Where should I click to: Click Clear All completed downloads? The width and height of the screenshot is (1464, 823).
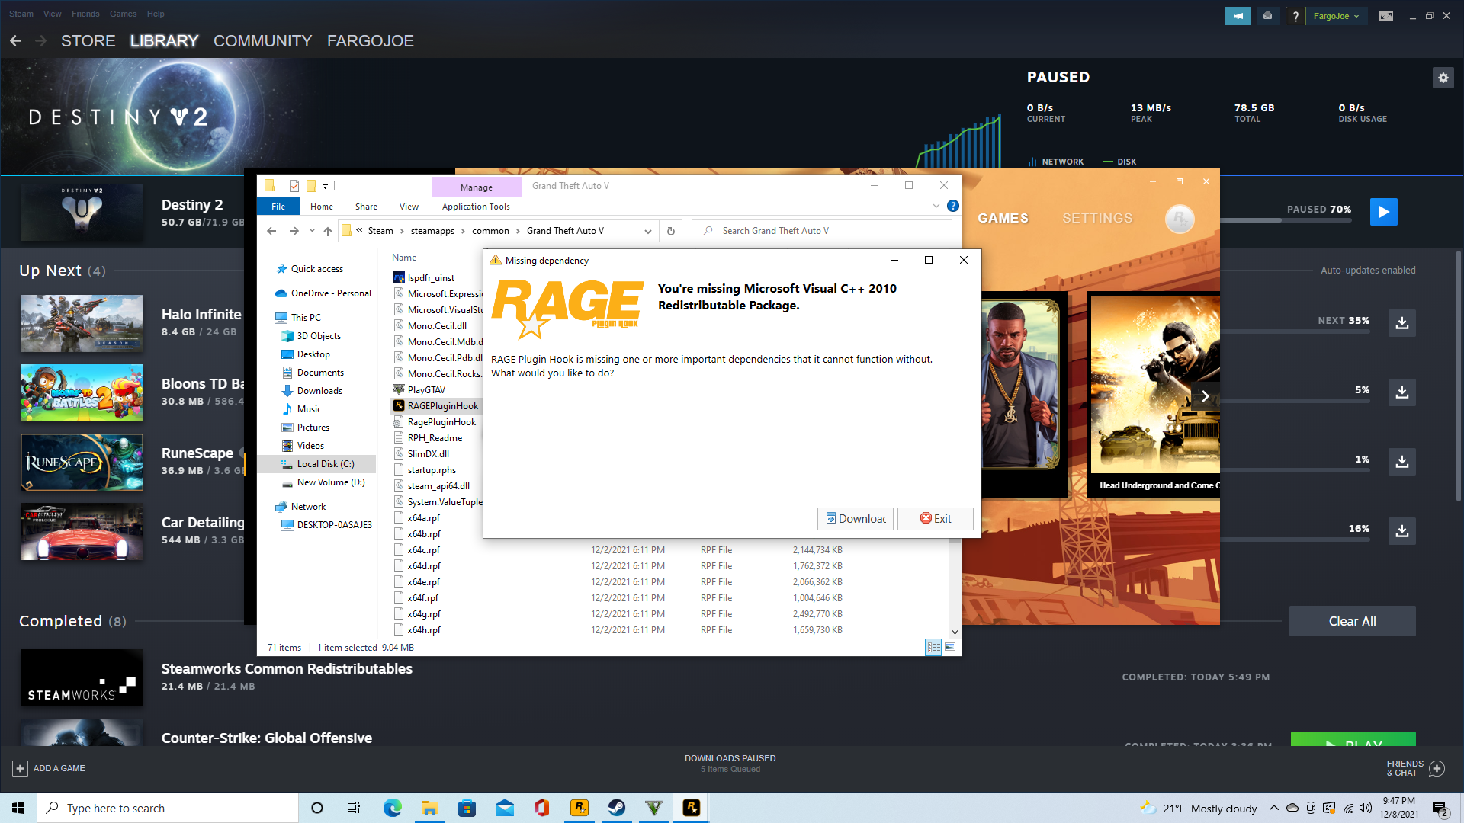(1351, 621)
